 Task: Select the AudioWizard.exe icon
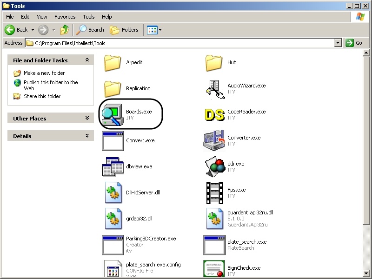[214, 89]
